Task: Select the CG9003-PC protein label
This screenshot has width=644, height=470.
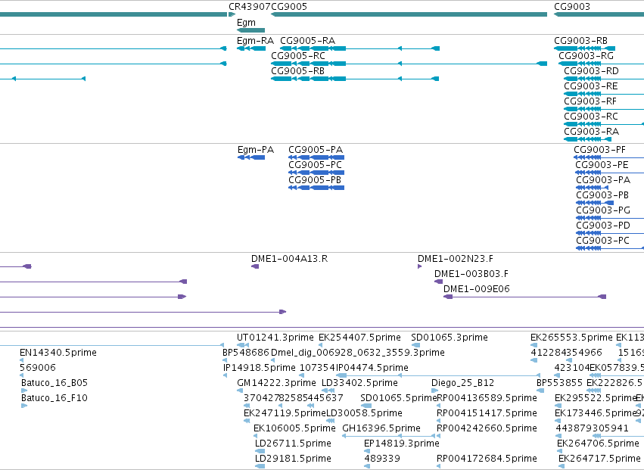Action: 602,241
